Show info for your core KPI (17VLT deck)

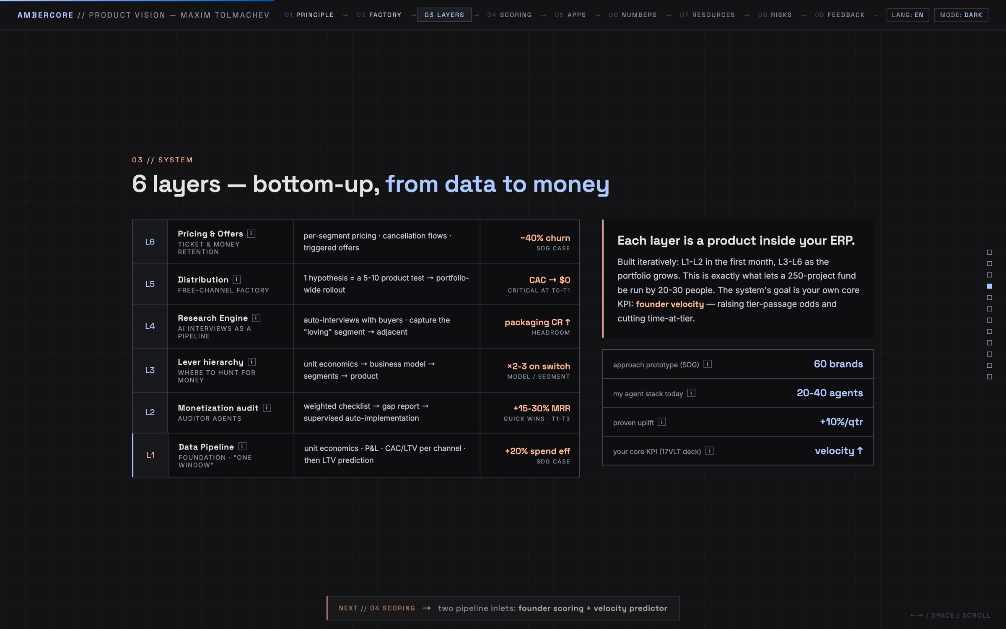(709, 451)
